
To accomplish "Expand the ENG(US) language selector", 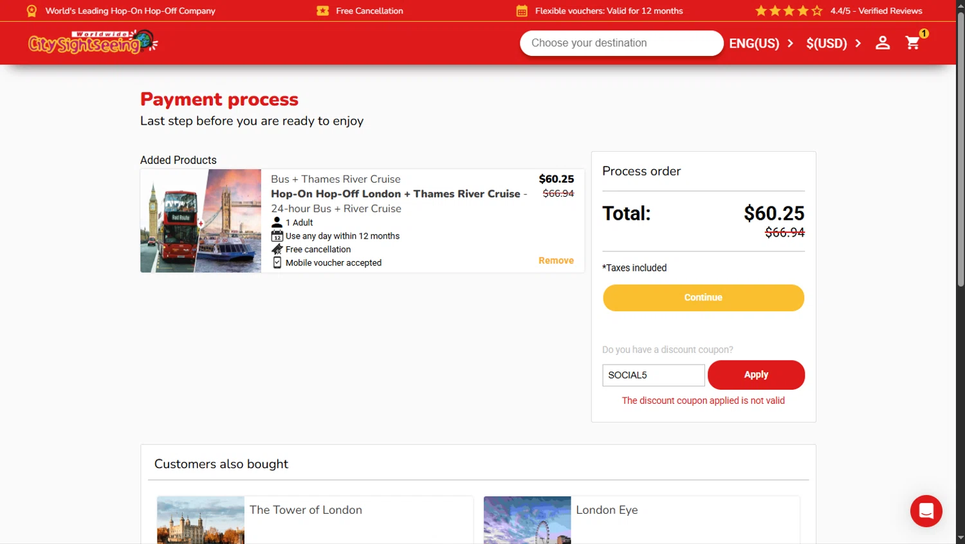I will coord(762,43).
